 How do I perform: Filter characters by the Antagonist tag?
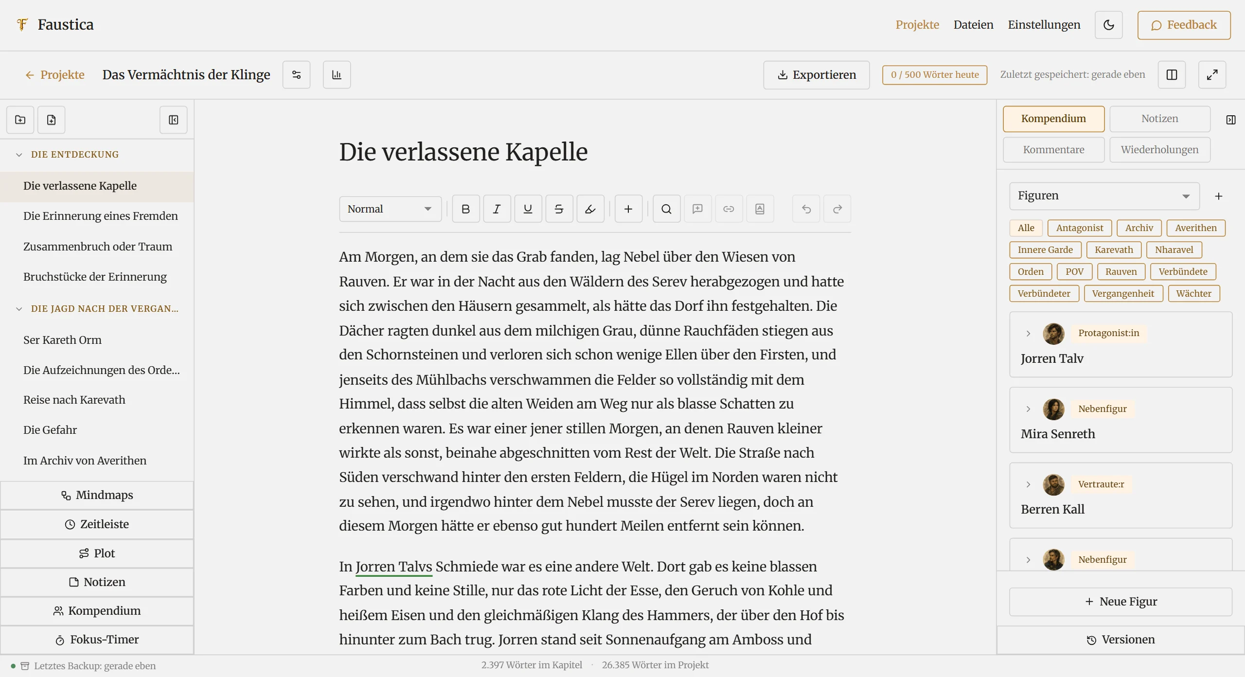pos(1080,228)
